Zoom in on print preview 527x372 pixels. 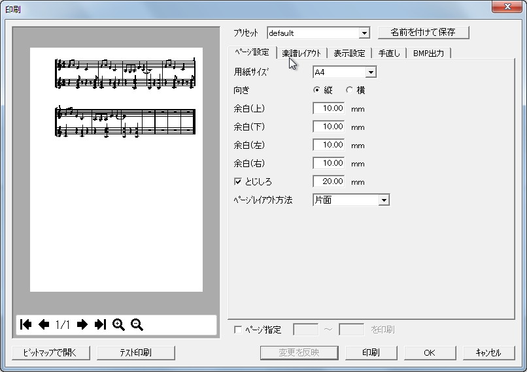pyautogui.click(x=118, y=325)
